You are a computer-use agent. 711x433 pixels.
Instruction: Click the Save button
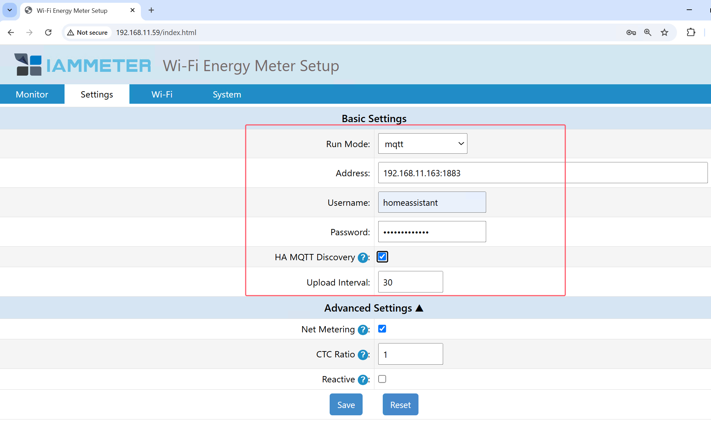coord(346,405)
